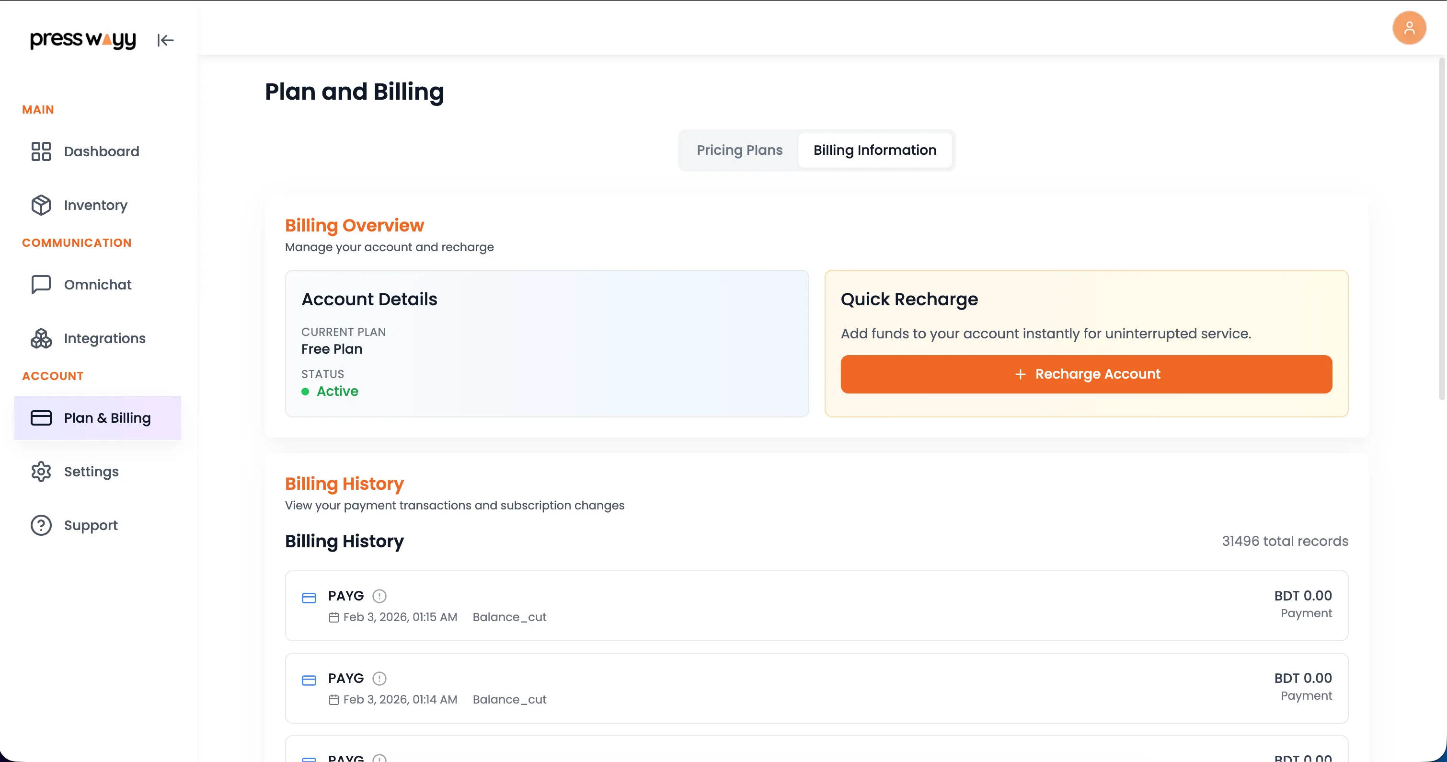Click the credit card icon on the second PAYG row
1447x762 pixels.
point(309,680)
